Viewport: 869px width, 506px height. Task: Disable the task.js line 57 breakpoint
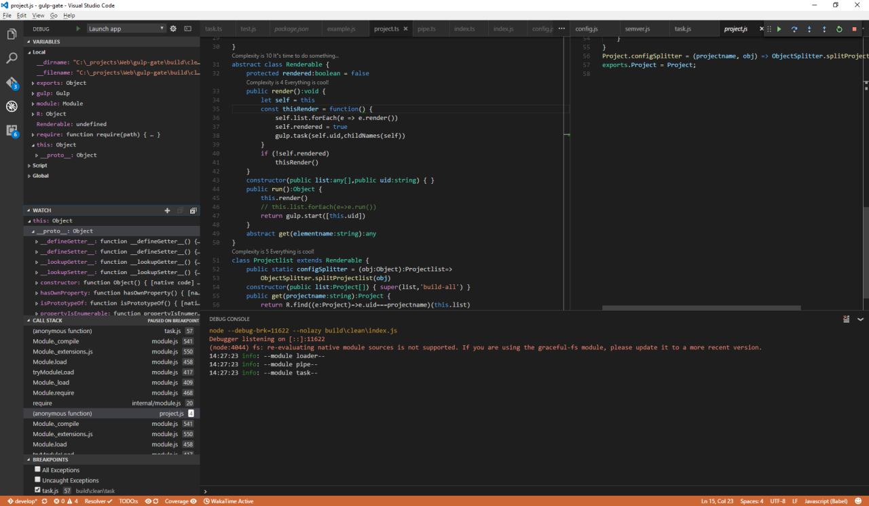coord(38,490)
